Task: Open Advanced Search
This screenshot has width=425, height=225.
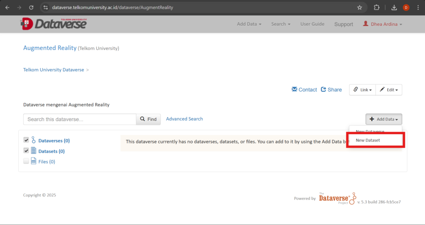Action: (184, 119)
